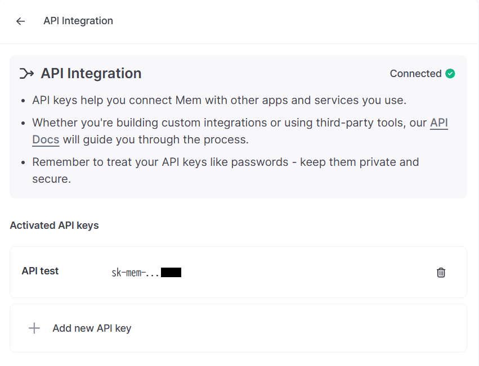Go back using the left arrow
The height and width of the screenshot is (366, 479).
[20, 21]
